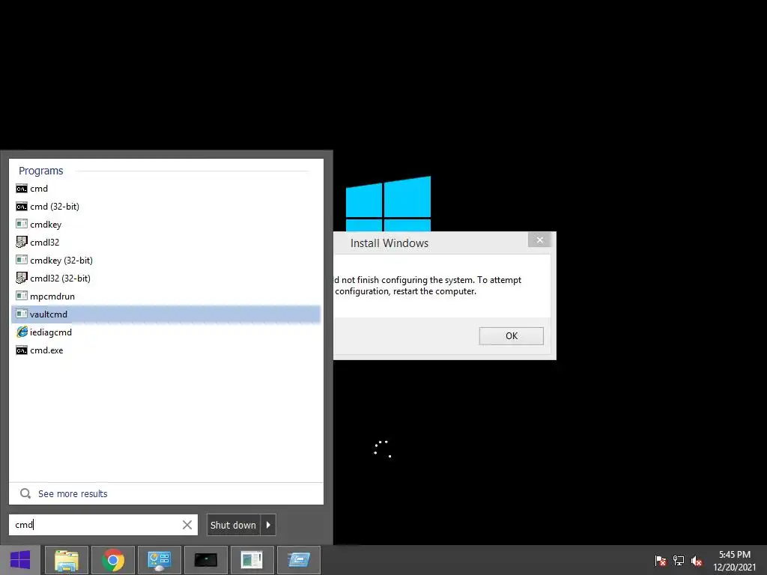Close the Install Windows dialog
Viewport: 767px width, 575px height.
coord(539,240)
